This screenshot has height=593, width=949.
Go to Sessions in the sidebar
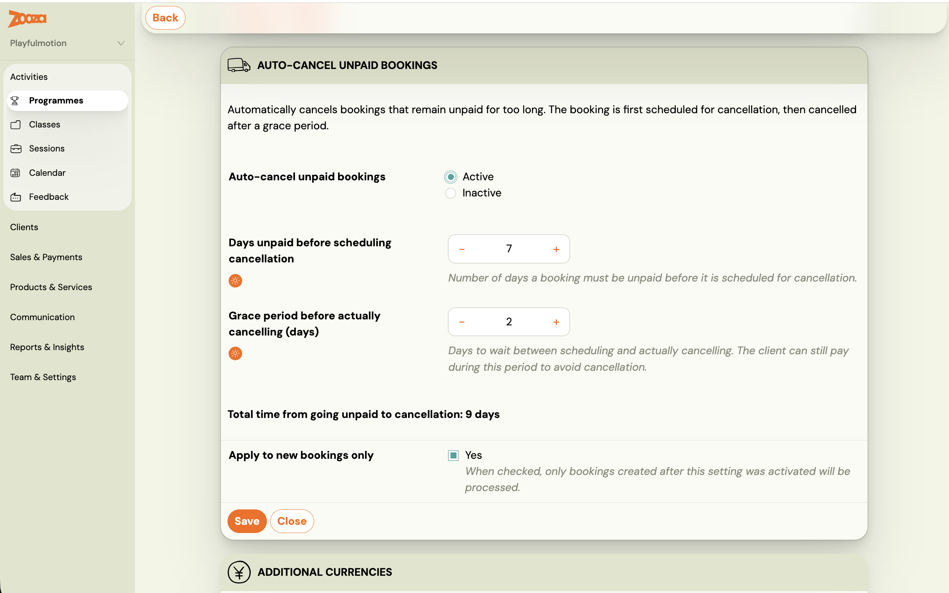(67, 149)
